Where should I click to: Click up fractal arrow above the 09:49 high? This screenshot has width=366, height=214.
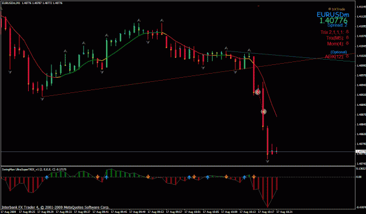[x=139, y=20]
